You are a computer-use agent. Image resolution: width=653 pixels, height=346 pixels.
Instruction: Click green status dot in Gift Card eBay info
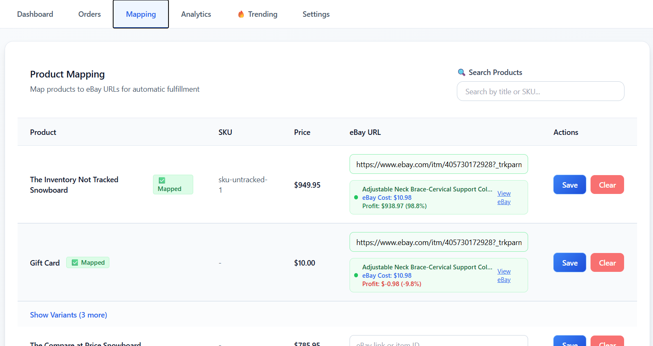[x=356, y=275]
